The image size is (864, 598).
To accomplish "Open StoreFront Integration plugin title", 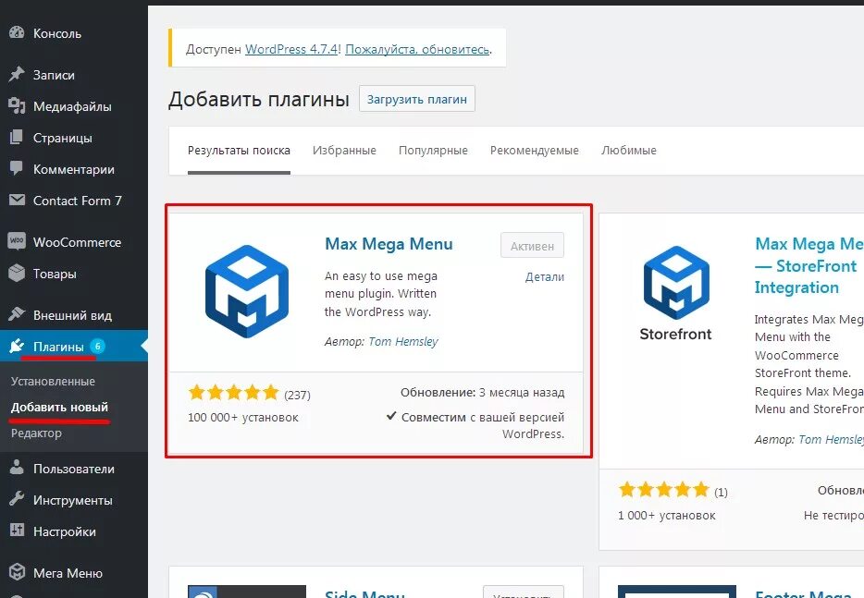I will (x=808, y=265).
